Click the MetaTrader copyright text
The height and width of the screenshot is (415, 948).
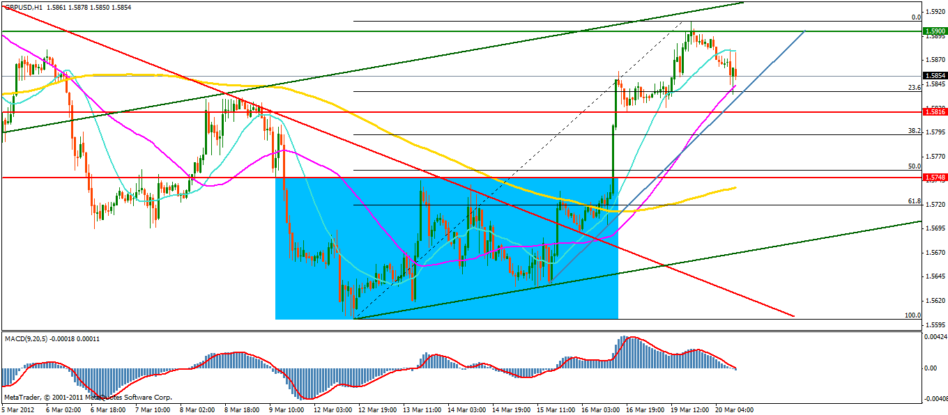87,398
